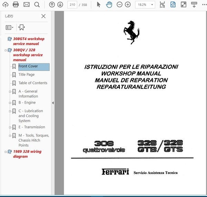Activate the hand pan tool
207x197 pixels.
pos(109,5)
